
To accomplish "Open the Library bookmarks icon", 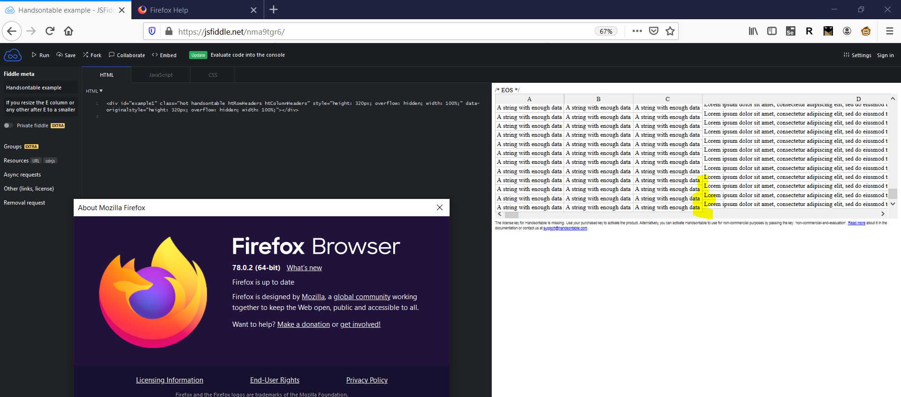I will (753, 31).
